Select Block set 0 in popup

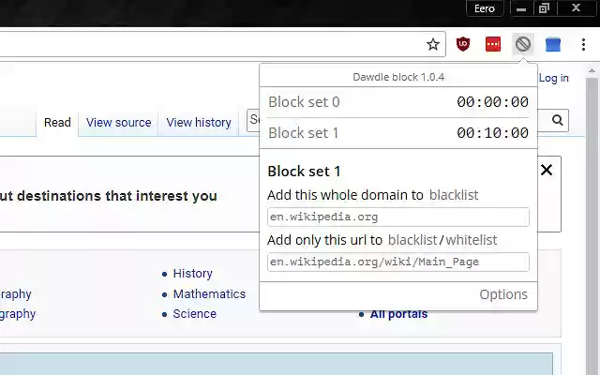(398, 102)
